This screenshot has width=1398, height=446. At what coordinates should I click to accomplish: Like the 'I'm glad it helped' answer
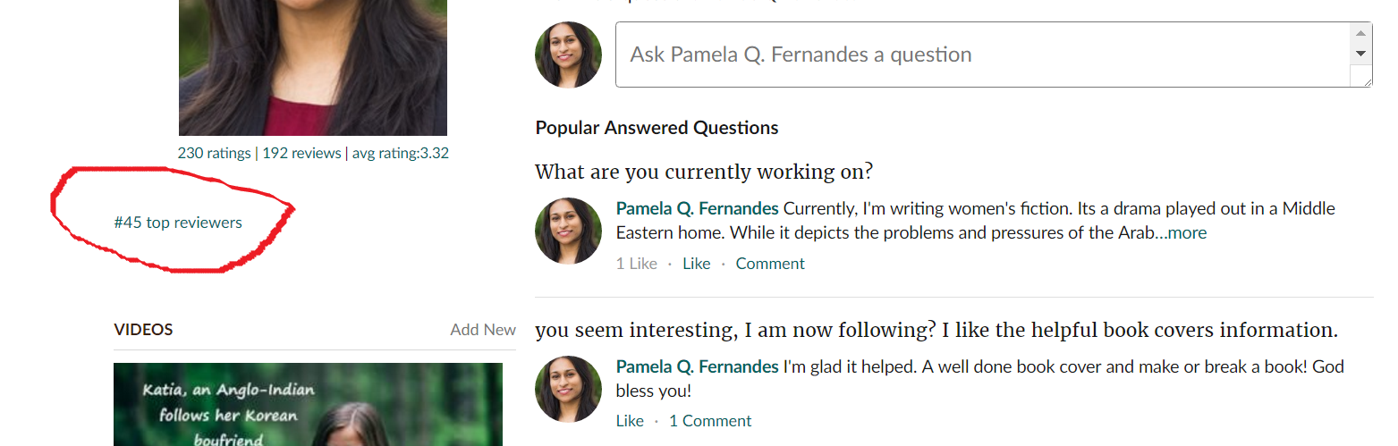click(630, 421)
